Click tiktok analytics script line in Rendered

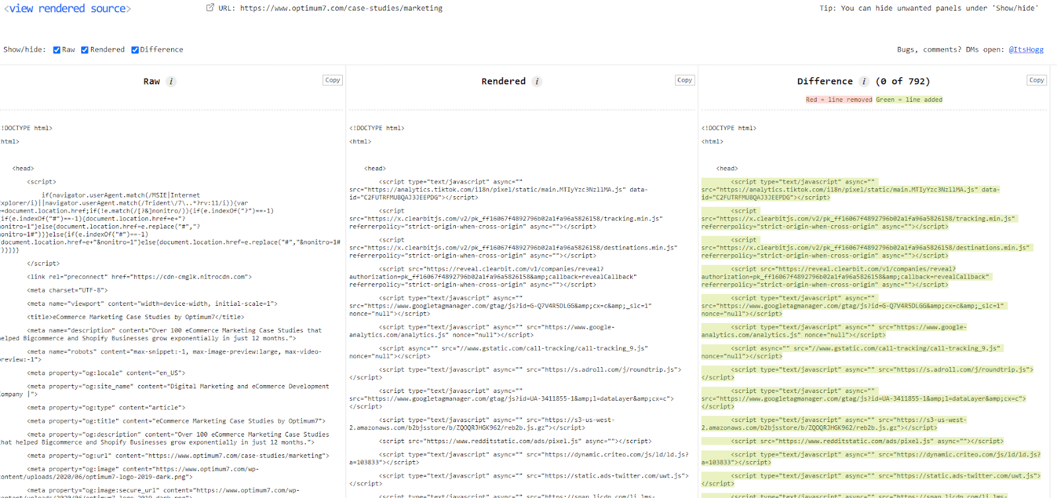click(499, 190)
